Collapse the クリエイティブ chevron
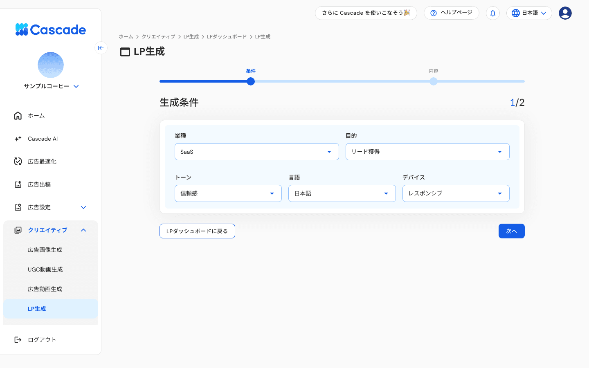The width and height of the screenshot is (589, 368). coord(83,230)
